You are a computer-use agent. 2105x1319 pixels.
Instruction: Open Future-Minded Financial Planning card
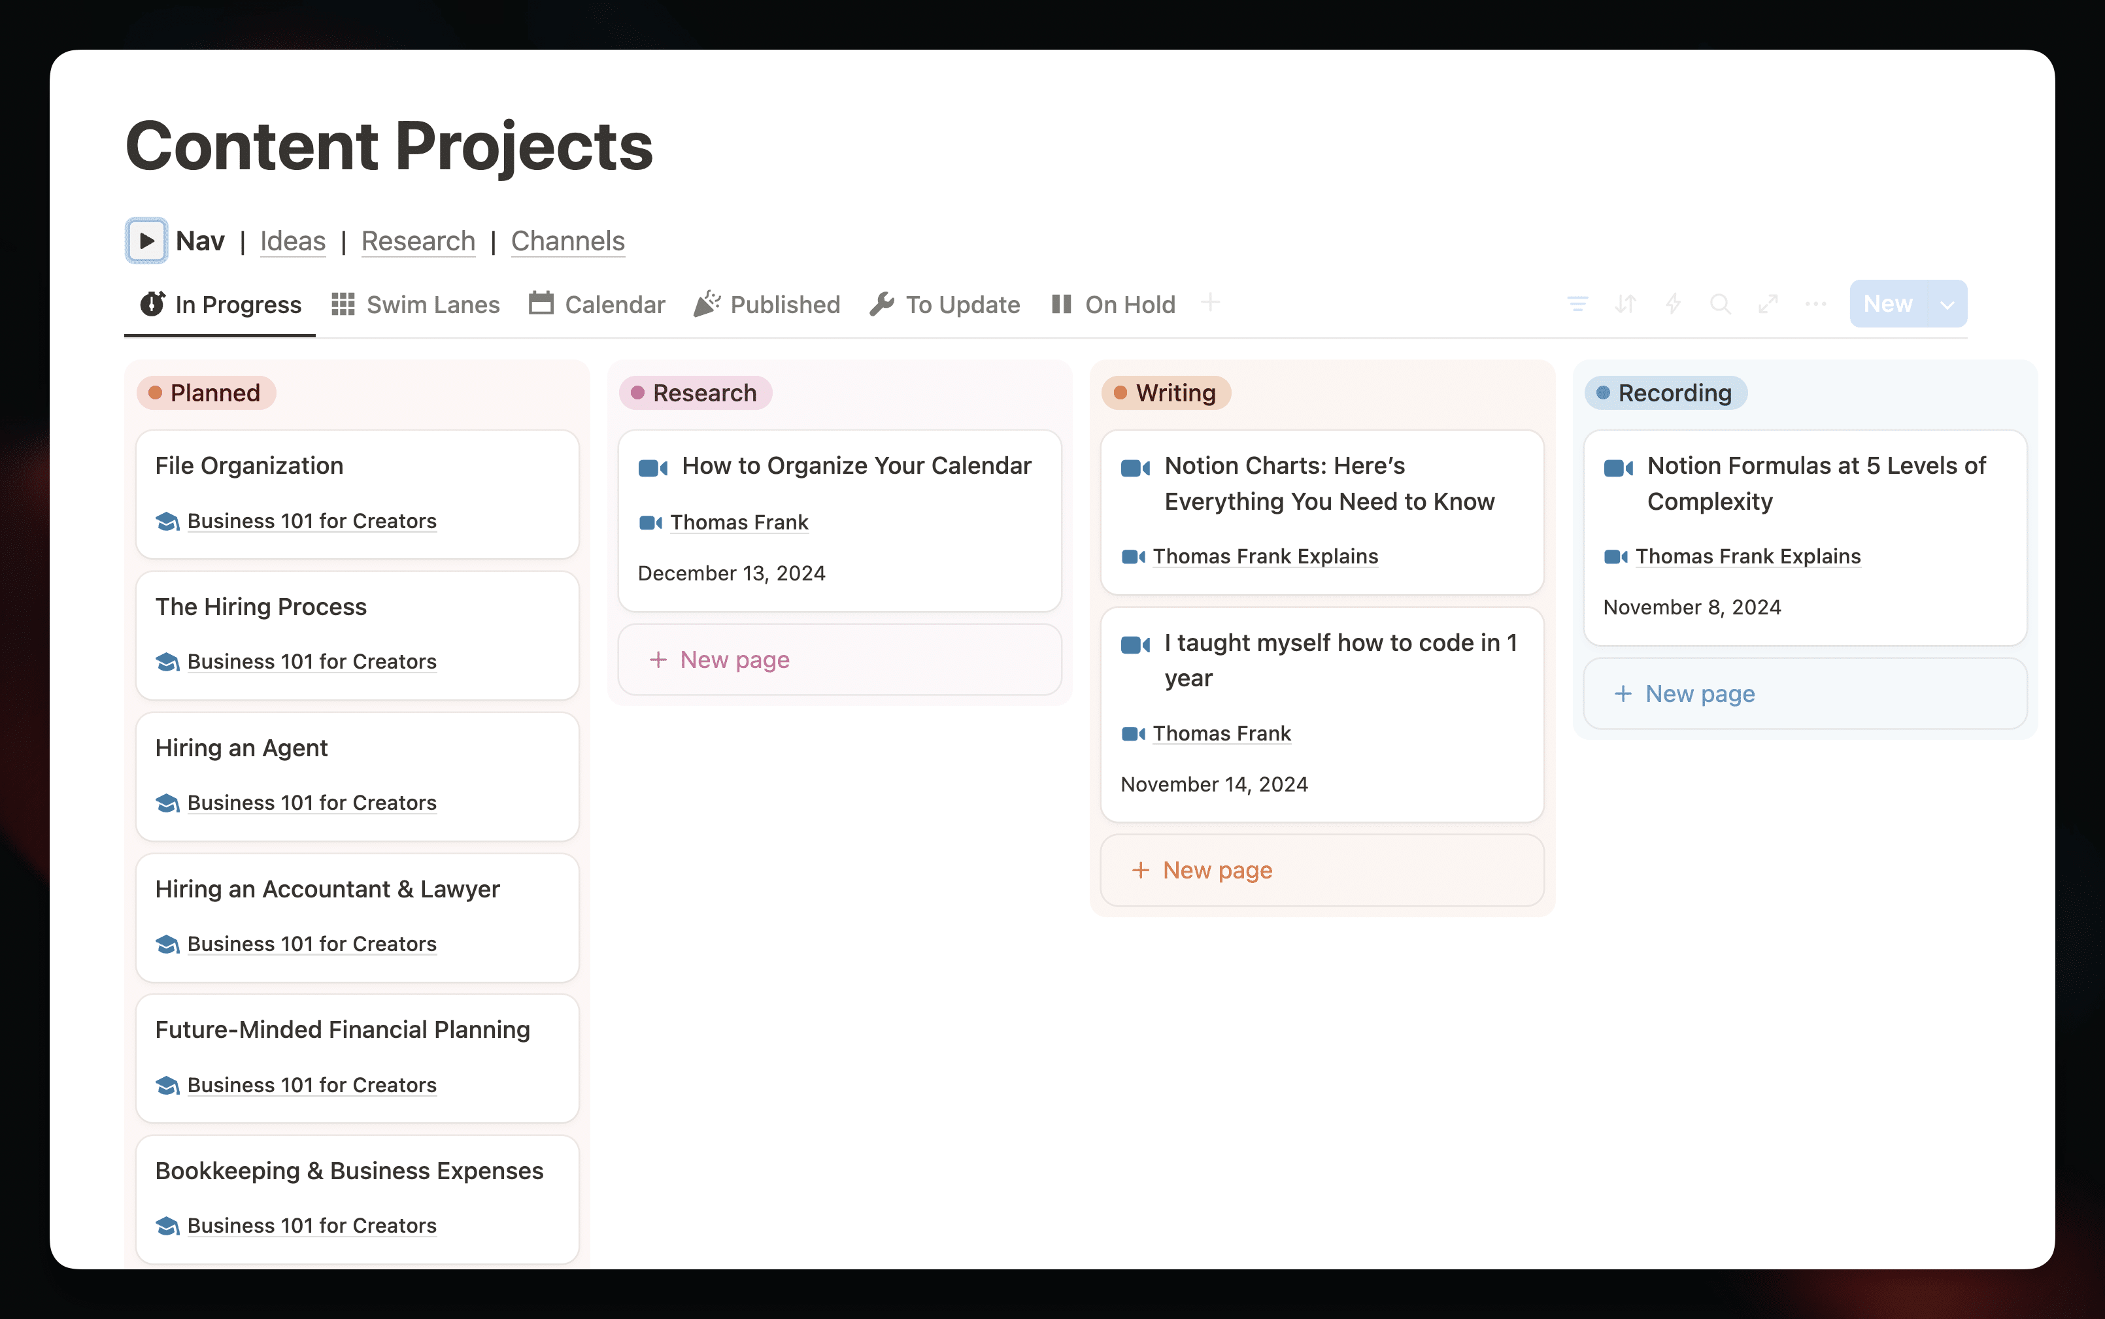pos(358,1058)
